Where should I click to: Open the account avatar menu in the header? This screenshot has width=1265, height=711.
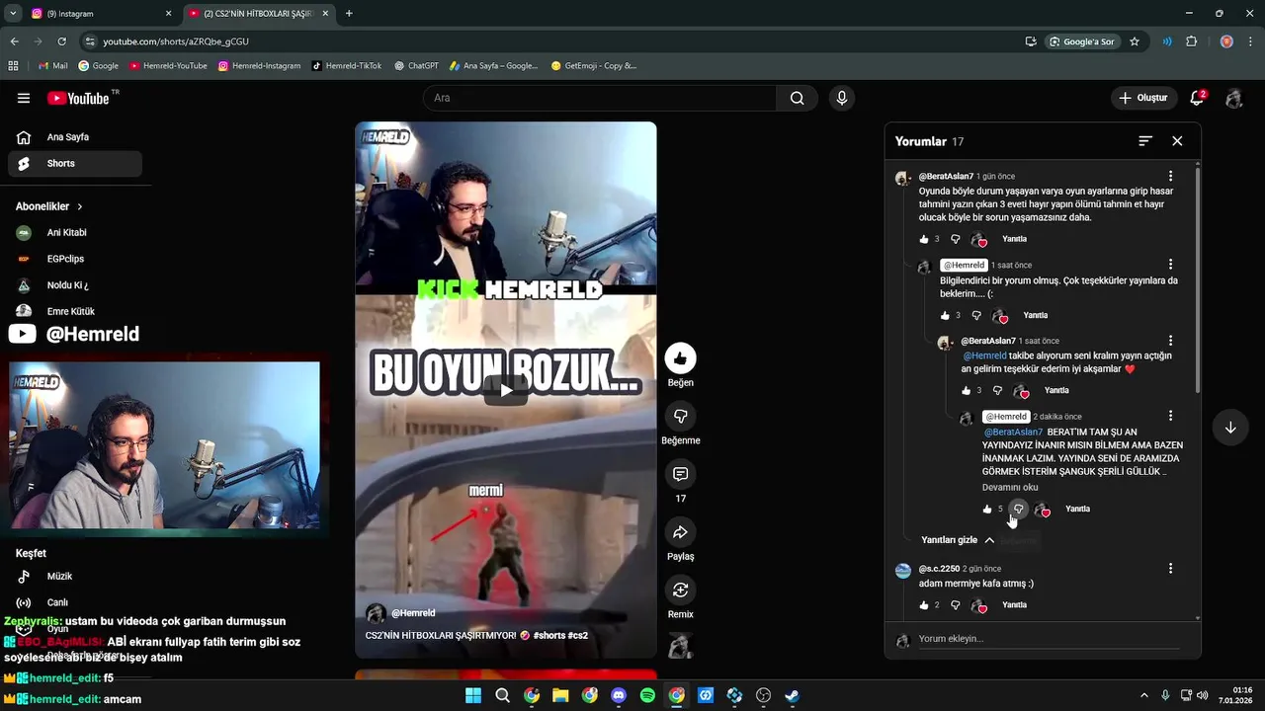tap(1233, 98)
